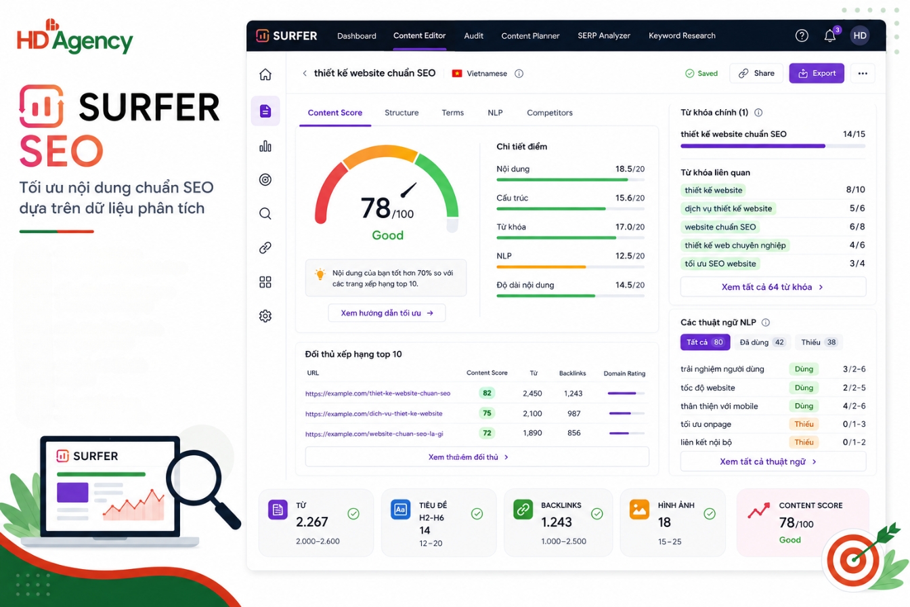Image resolution: width=910 pixels, height=607 pixels.
Task: Open the Vietnamese language selector
Action: click(x=479, y=73)
